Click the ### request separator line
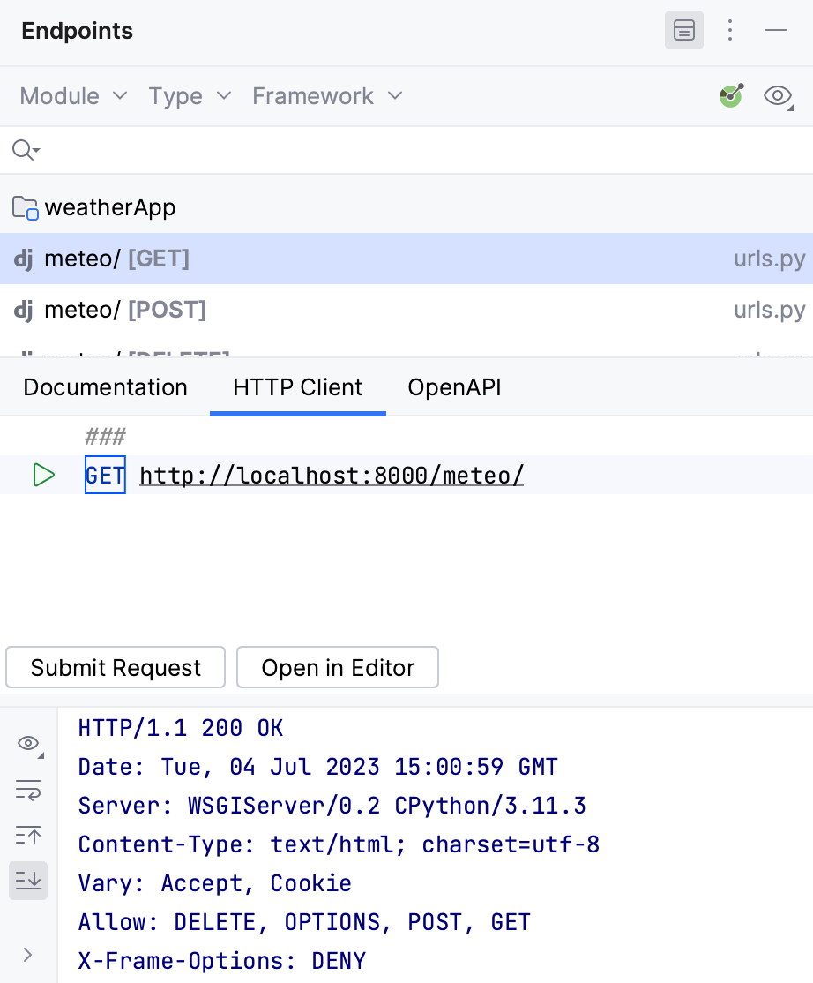The image size is (813, 983). [105, 436]
